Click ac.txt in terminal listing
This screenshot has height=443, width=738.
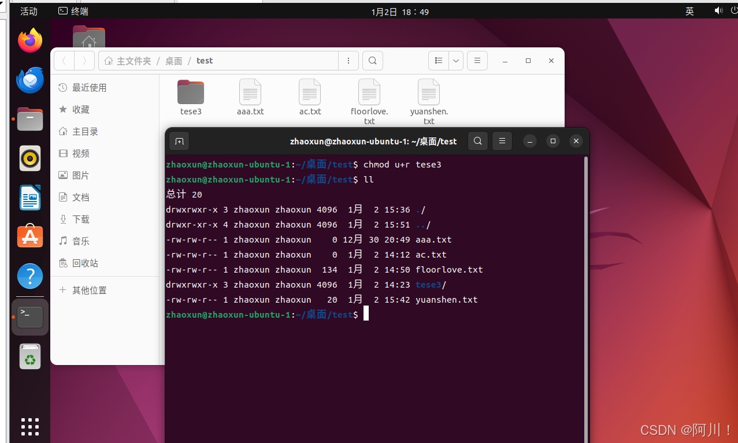tap(431, 255)
